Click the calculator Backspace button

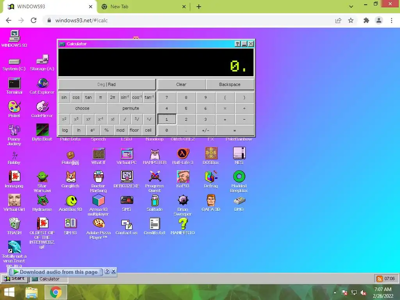click(230, 84)
